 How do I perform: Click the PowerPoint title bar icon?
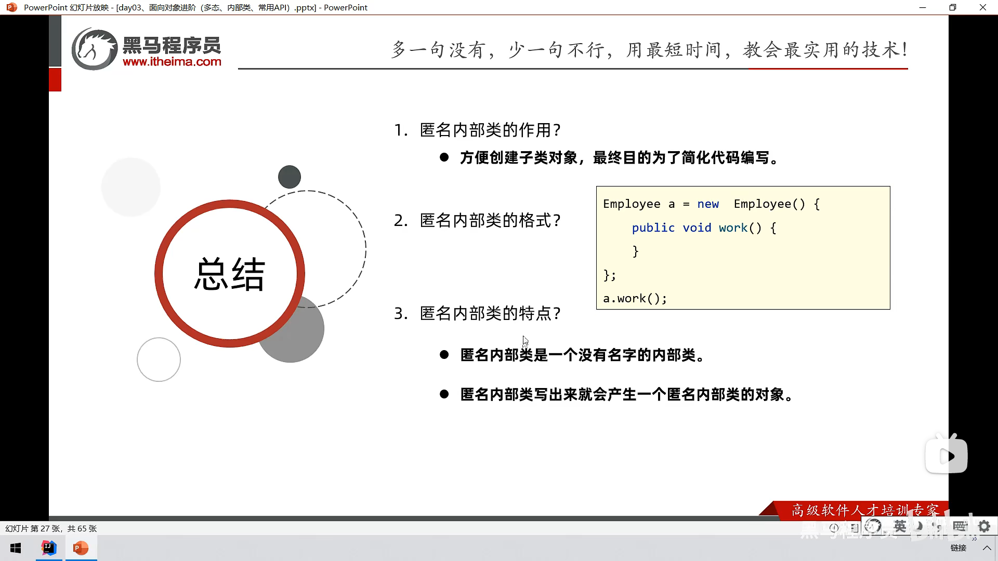[x=11, y=7]
